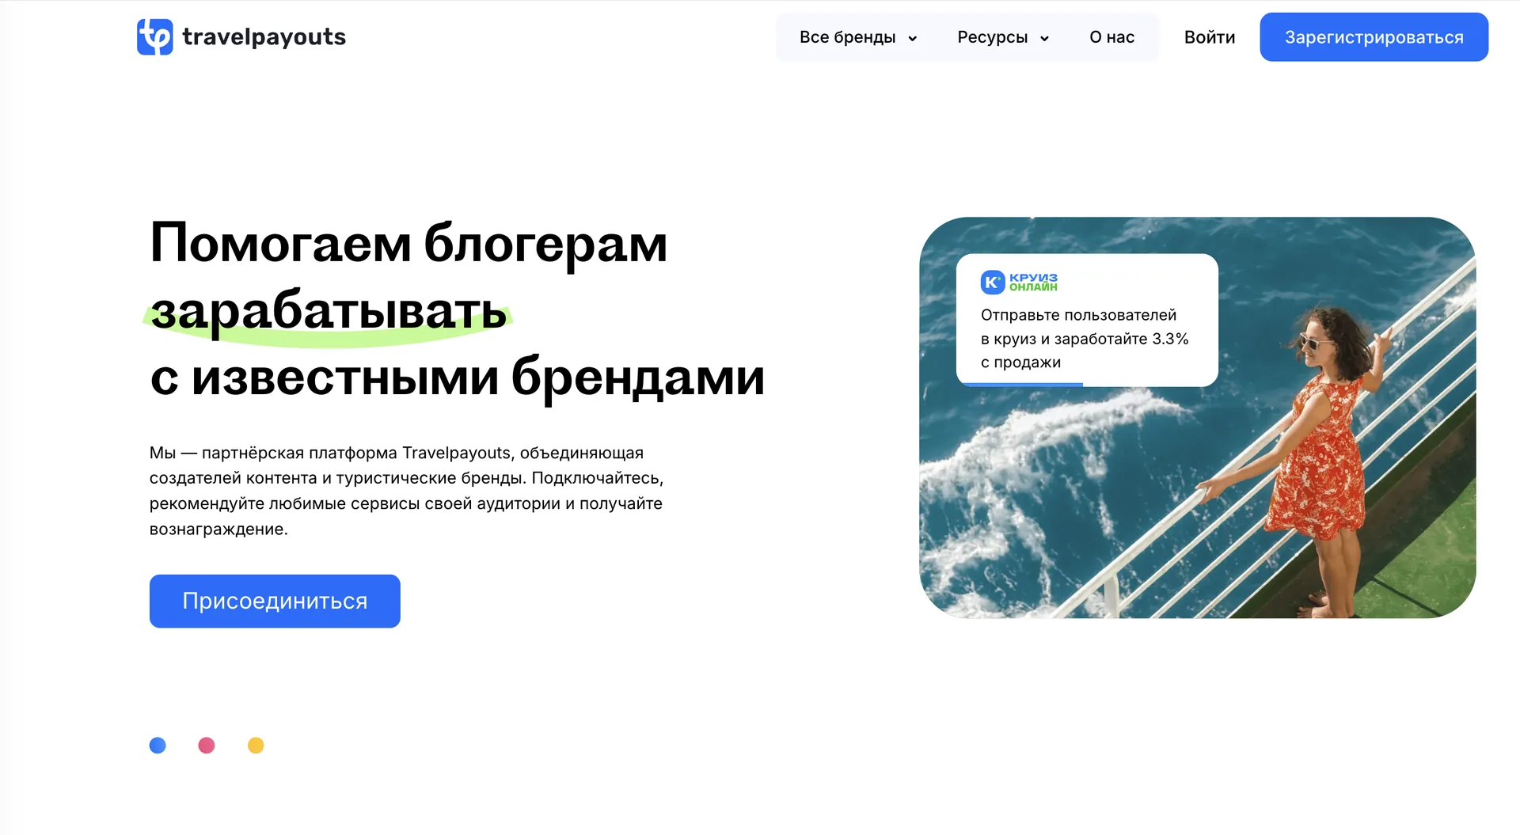The height and width of the screenshot is (835, 1520).
Task: Select the blue carousel dot
Action: point(158,746)
